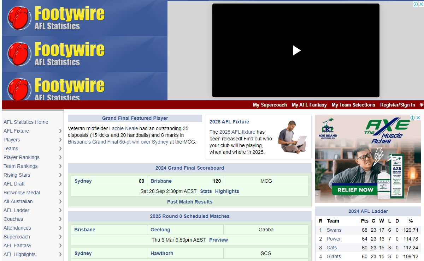Open Giants in the ladder
The width and height of the screenshot is (424, 261).
[334, 256]
